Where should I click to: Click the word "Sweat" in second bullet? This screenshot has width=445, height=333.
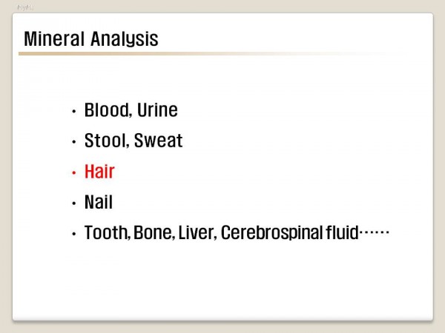coord(158,141)
